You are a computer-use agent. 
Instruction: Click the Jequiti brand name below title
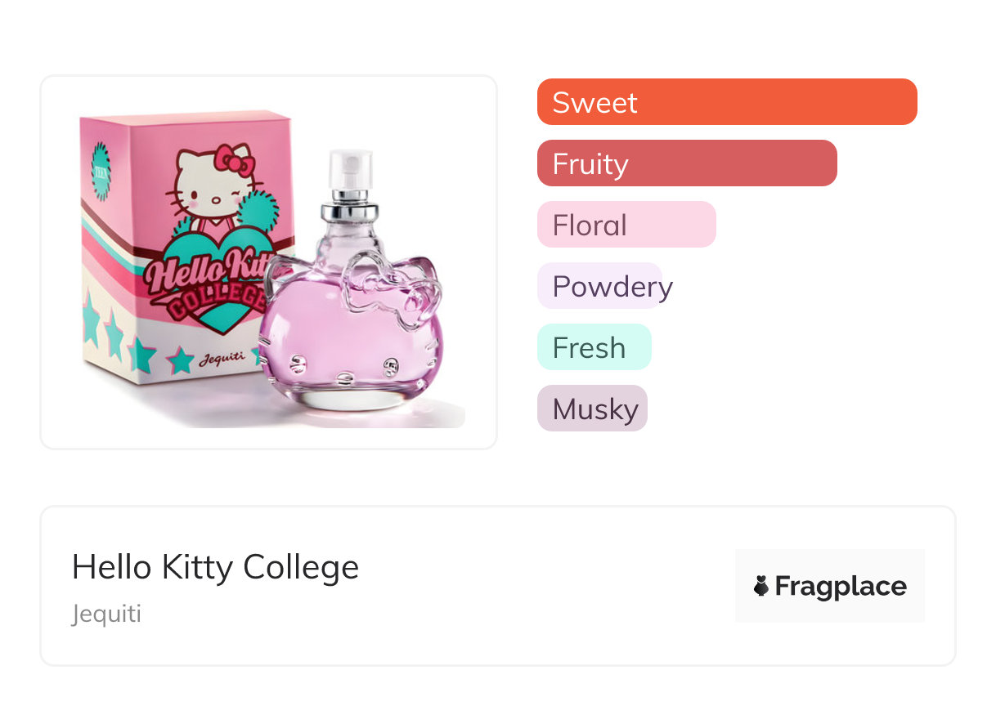click(106, 614)
